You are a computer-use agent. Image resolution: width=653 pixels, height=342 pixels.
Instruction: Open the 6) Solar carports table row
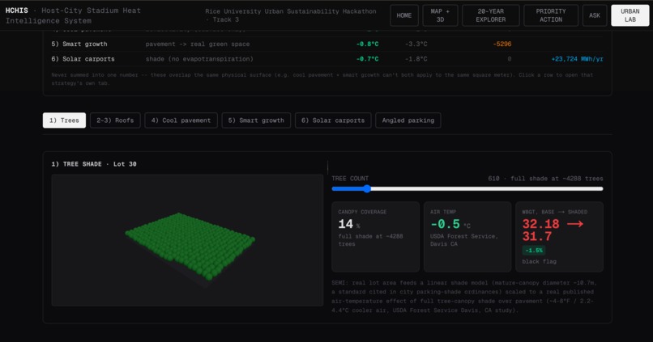click(327, 59)
